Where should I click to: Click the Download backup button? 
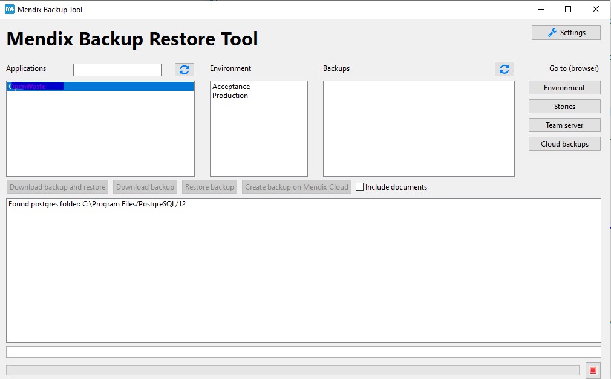tap(145, 186)
